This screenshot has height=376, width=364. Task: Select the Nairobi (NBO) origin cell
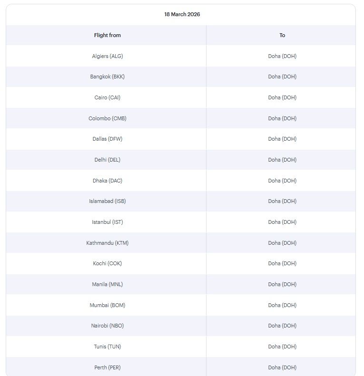pos(108,326)
